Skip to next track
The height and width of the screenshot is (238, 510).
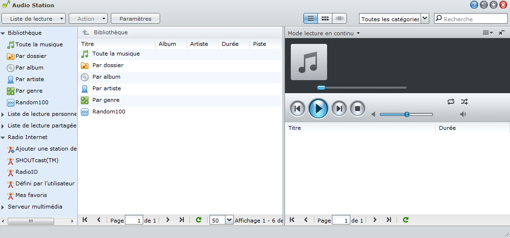(339, 109)
